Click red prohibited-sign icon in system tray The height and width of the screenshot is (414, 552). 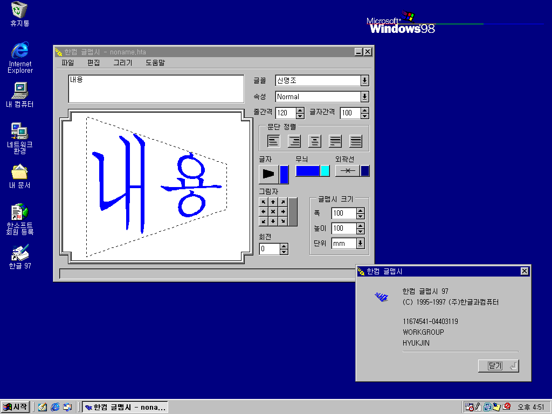coord(507,406)
